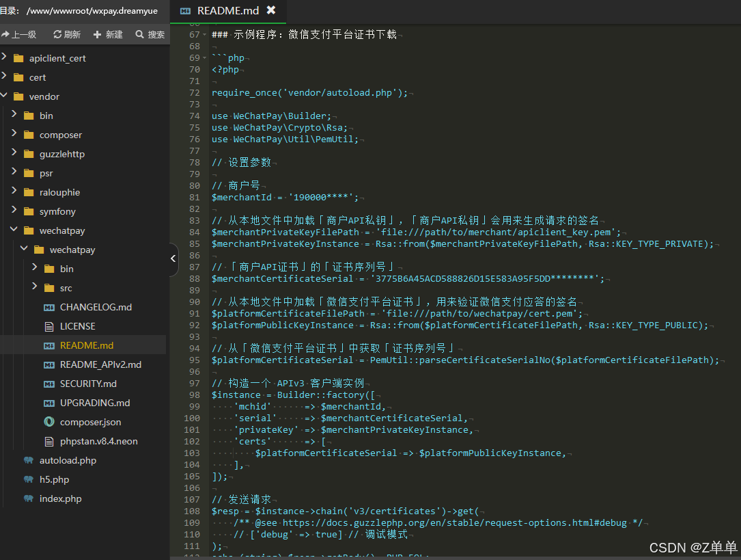Expand the symfony folder chevron
This screenshot has width=741, height=560.
14,209
